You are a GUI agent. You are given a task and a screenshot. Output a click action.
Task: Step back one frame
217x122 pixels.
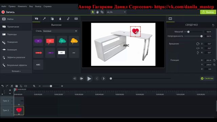tap(75, 79)
